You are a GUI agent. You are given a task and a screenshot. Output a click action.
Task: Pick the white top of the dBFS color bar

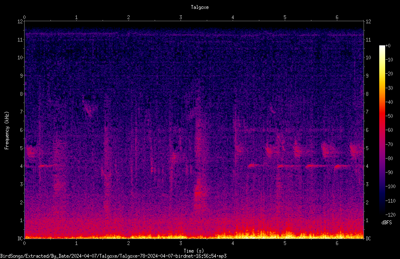382,47
